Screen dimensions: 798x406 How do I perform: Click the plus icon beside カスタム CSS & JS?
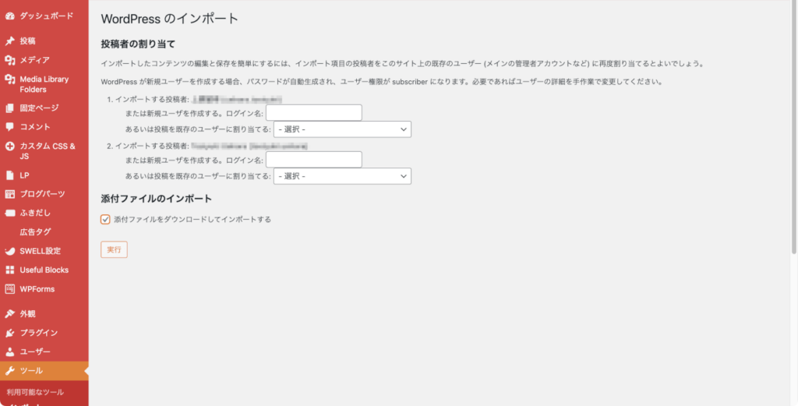click(9, 146)
